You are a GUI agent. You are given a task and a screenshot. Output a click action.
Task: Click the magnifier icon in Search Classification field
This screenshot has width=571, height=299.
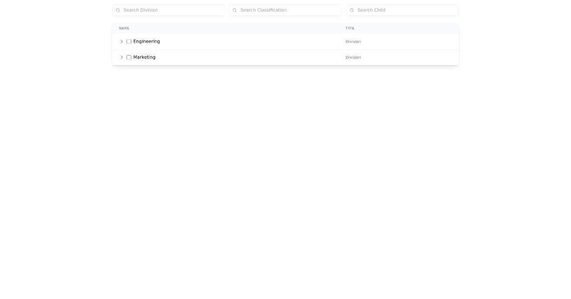[235, 10]
